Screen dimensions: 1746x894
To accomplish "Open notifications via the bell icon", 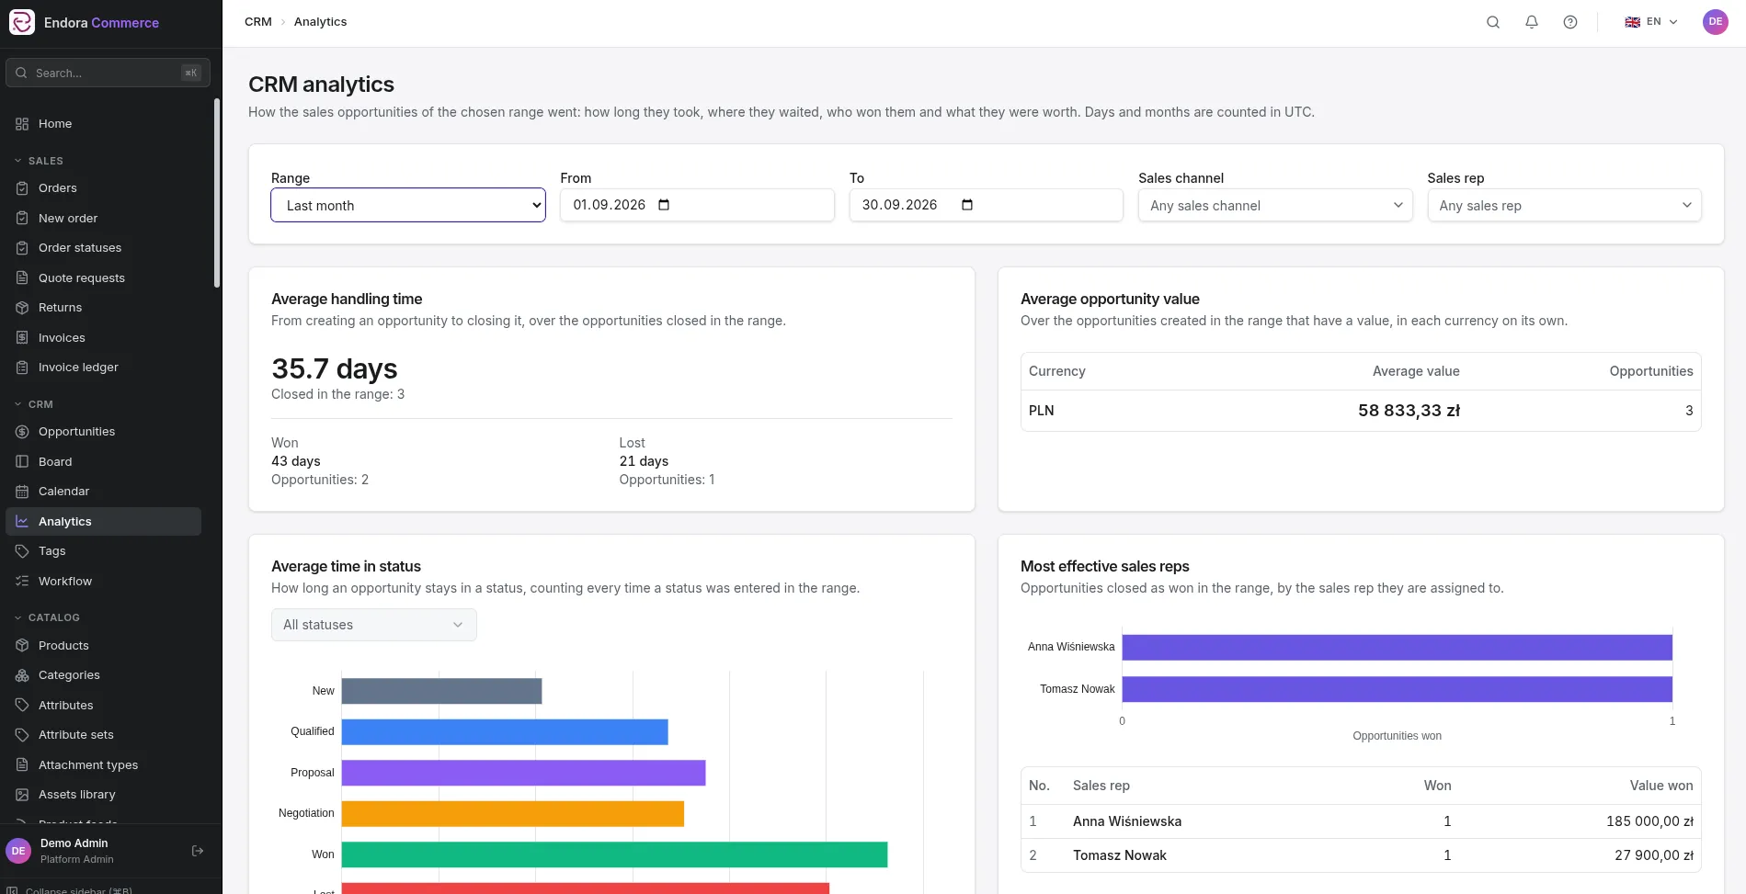I will [1532, 22].
